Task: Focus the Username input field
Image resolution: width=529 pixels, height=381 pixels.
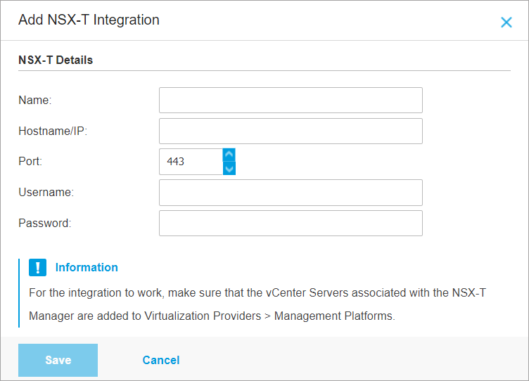Action: (291, 193)
